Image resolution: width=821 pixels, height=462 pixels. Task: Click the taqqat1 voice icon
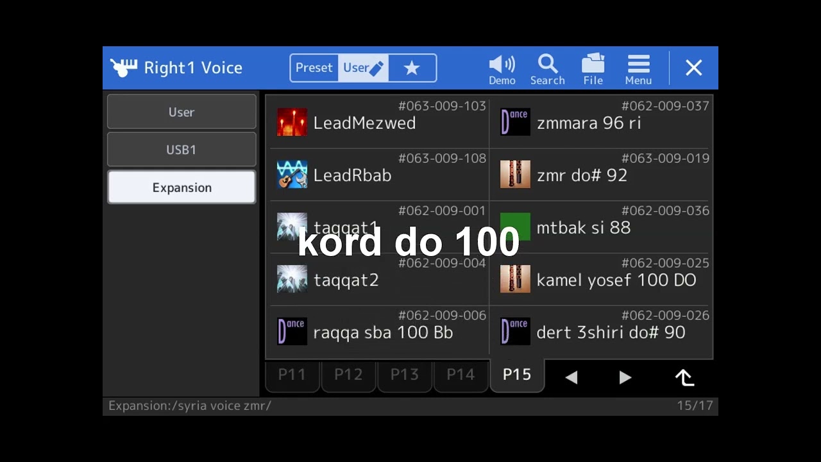(292, 227)
